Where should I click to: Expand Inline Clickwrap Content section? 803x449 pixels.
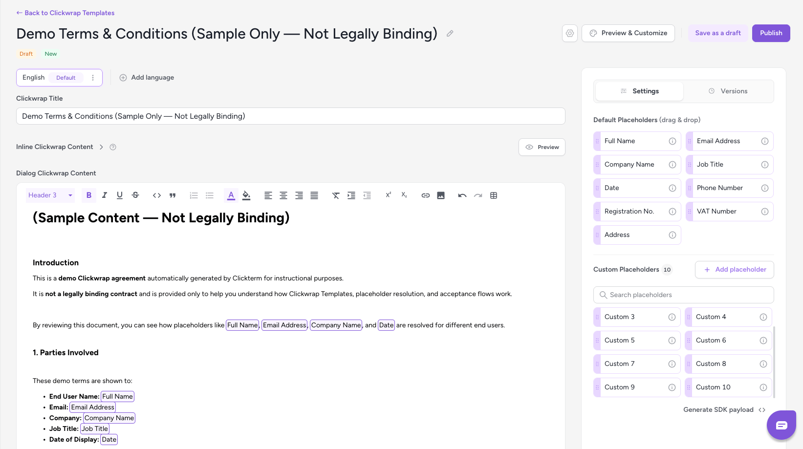click(101, 147)
